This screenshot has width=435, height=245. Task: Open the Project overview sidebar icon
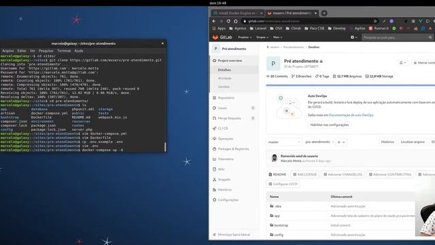point(214,61)
